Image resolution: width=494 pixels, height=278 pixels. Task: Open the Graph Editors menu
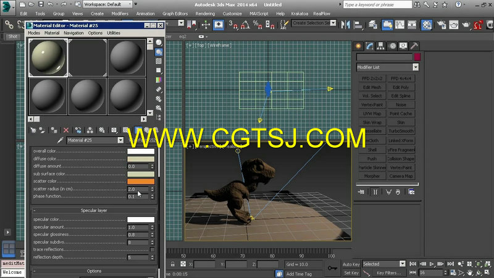[x=175, y=14]
